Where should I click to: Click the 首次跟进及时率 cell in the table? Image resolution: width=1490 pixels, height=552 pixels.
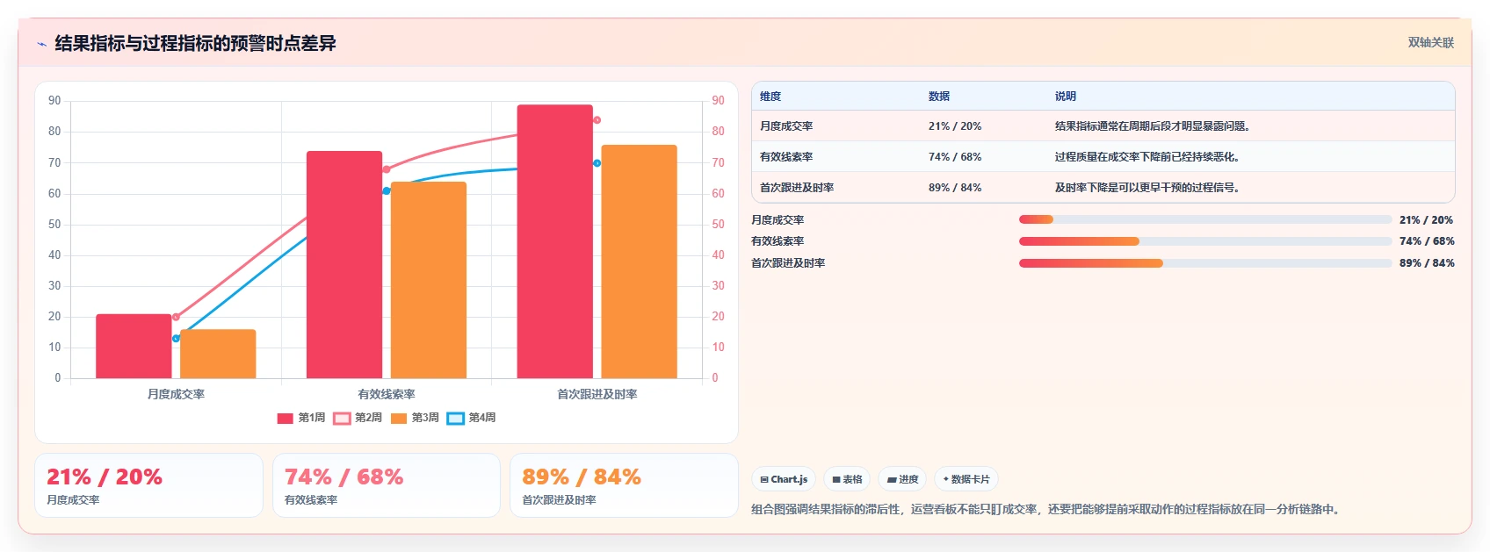[x=797, y=188]
